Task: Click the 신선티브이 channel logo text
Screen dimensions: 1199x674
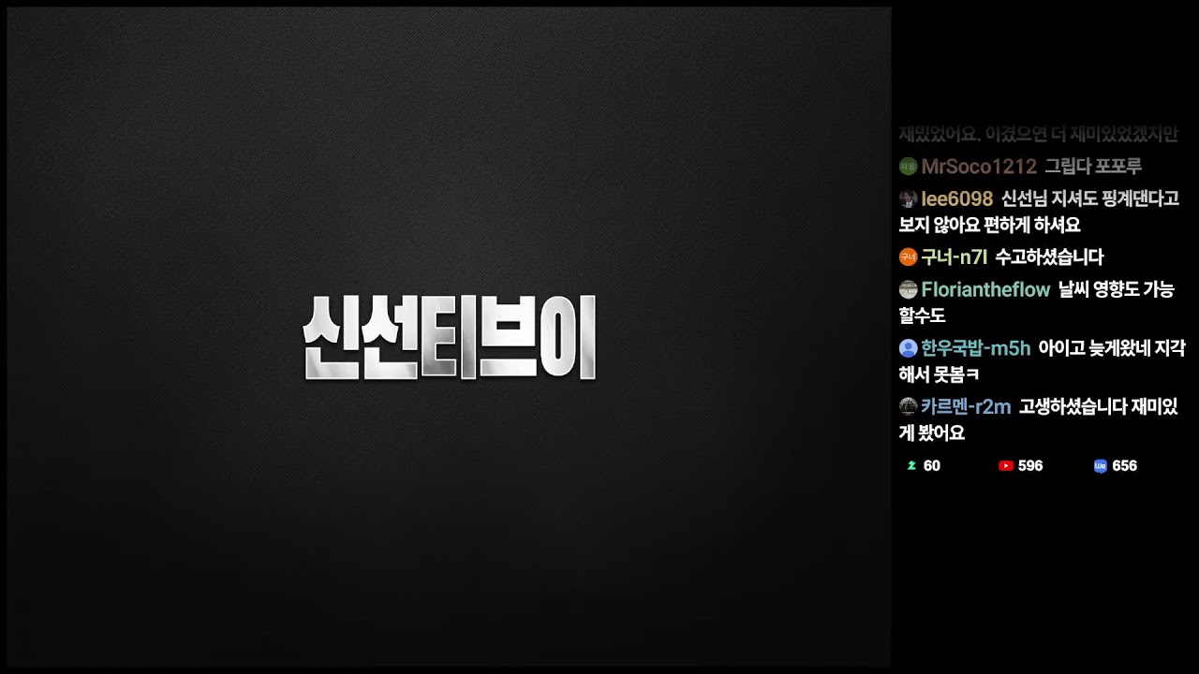Action: (x=450, y=337)
